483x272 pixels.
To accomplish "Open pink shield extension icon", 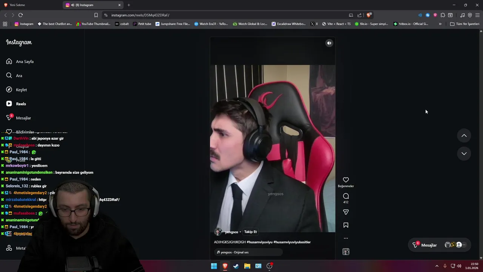I will [x=435, y=15].
